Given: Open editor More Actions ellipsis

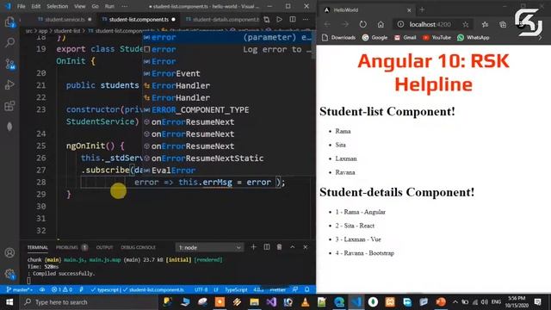Looking at the screenshot, I should click(x=306, y=19).
